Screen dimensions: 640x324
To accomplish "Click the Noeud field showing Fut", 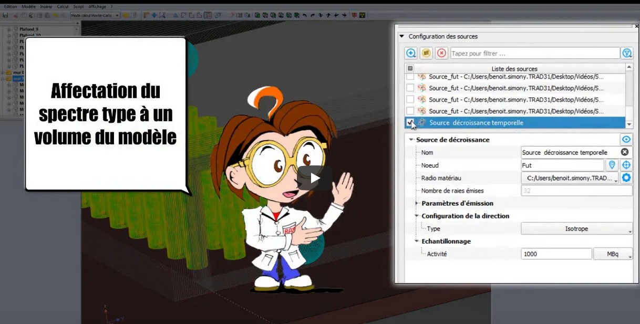I will (562, 165).
